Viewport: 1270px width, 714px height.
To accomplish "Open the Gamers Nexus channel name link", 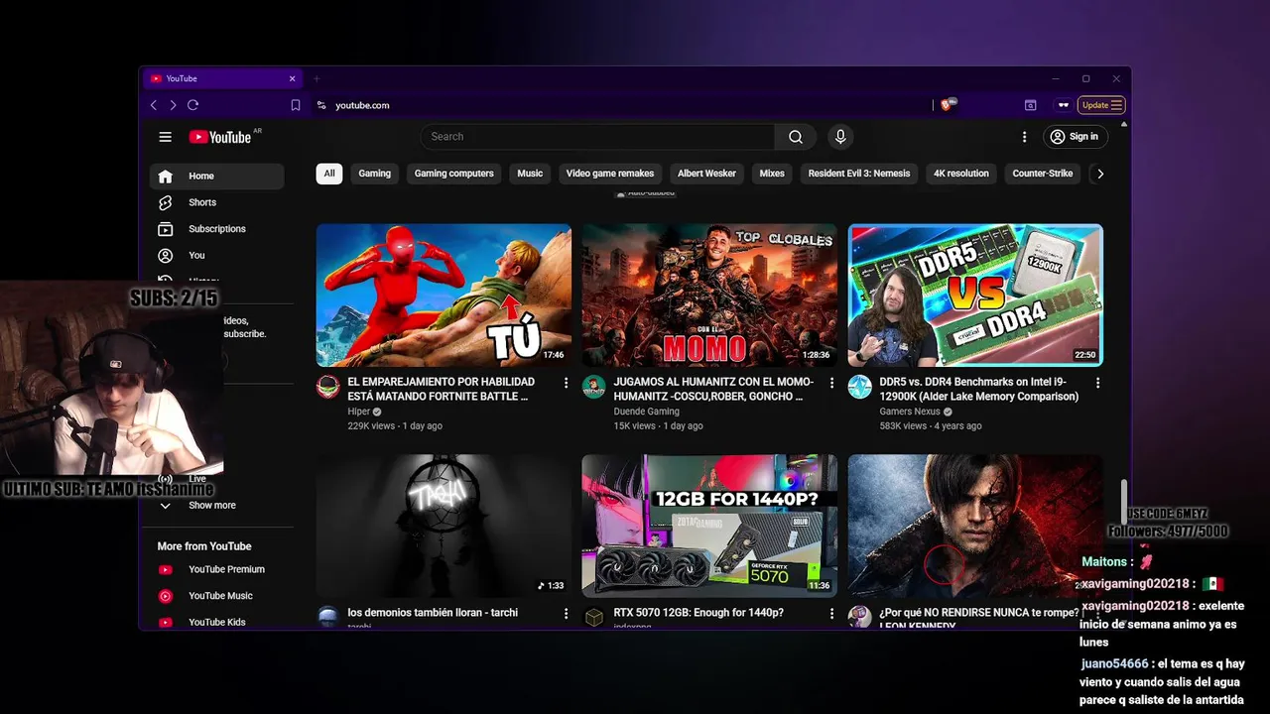I will [910, 412].
